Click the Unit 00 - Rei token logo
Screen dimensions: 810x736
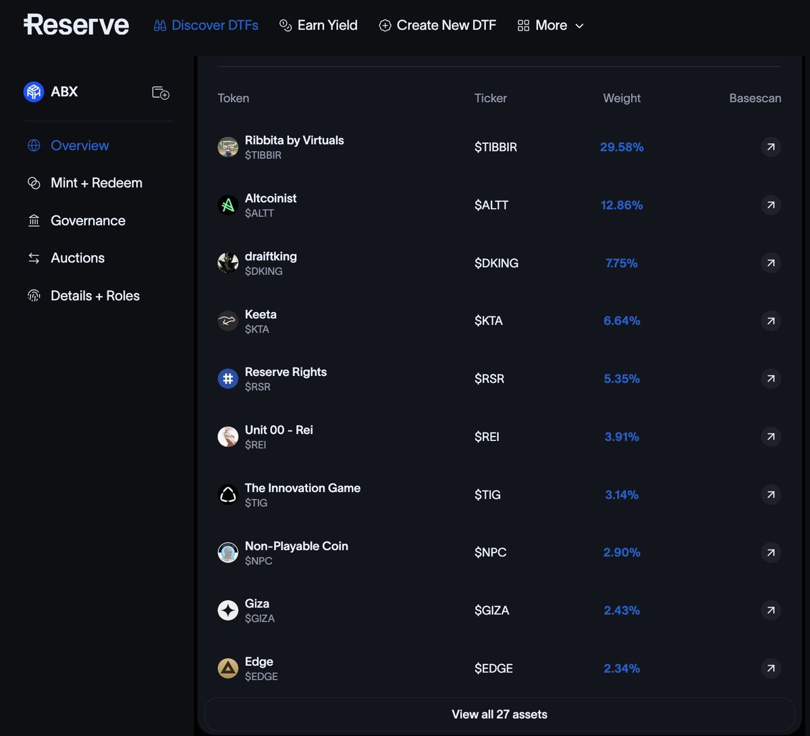[228, 437]
